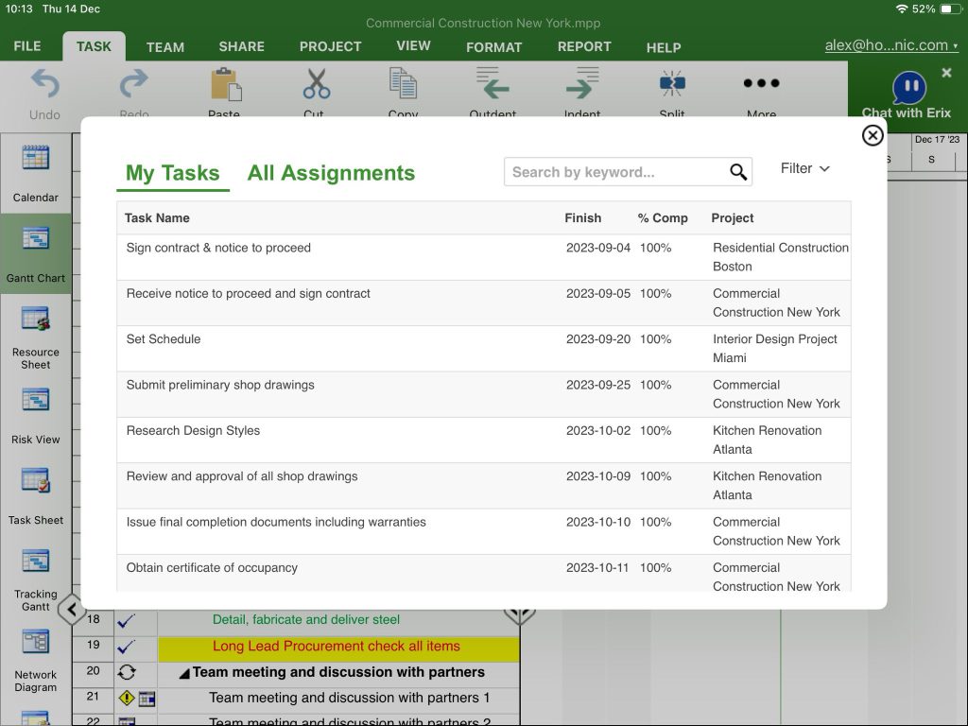Select the Split tool in the toolbar

click(672, 90)
